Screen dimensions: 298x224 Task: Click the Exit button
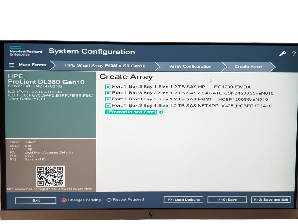36,200
